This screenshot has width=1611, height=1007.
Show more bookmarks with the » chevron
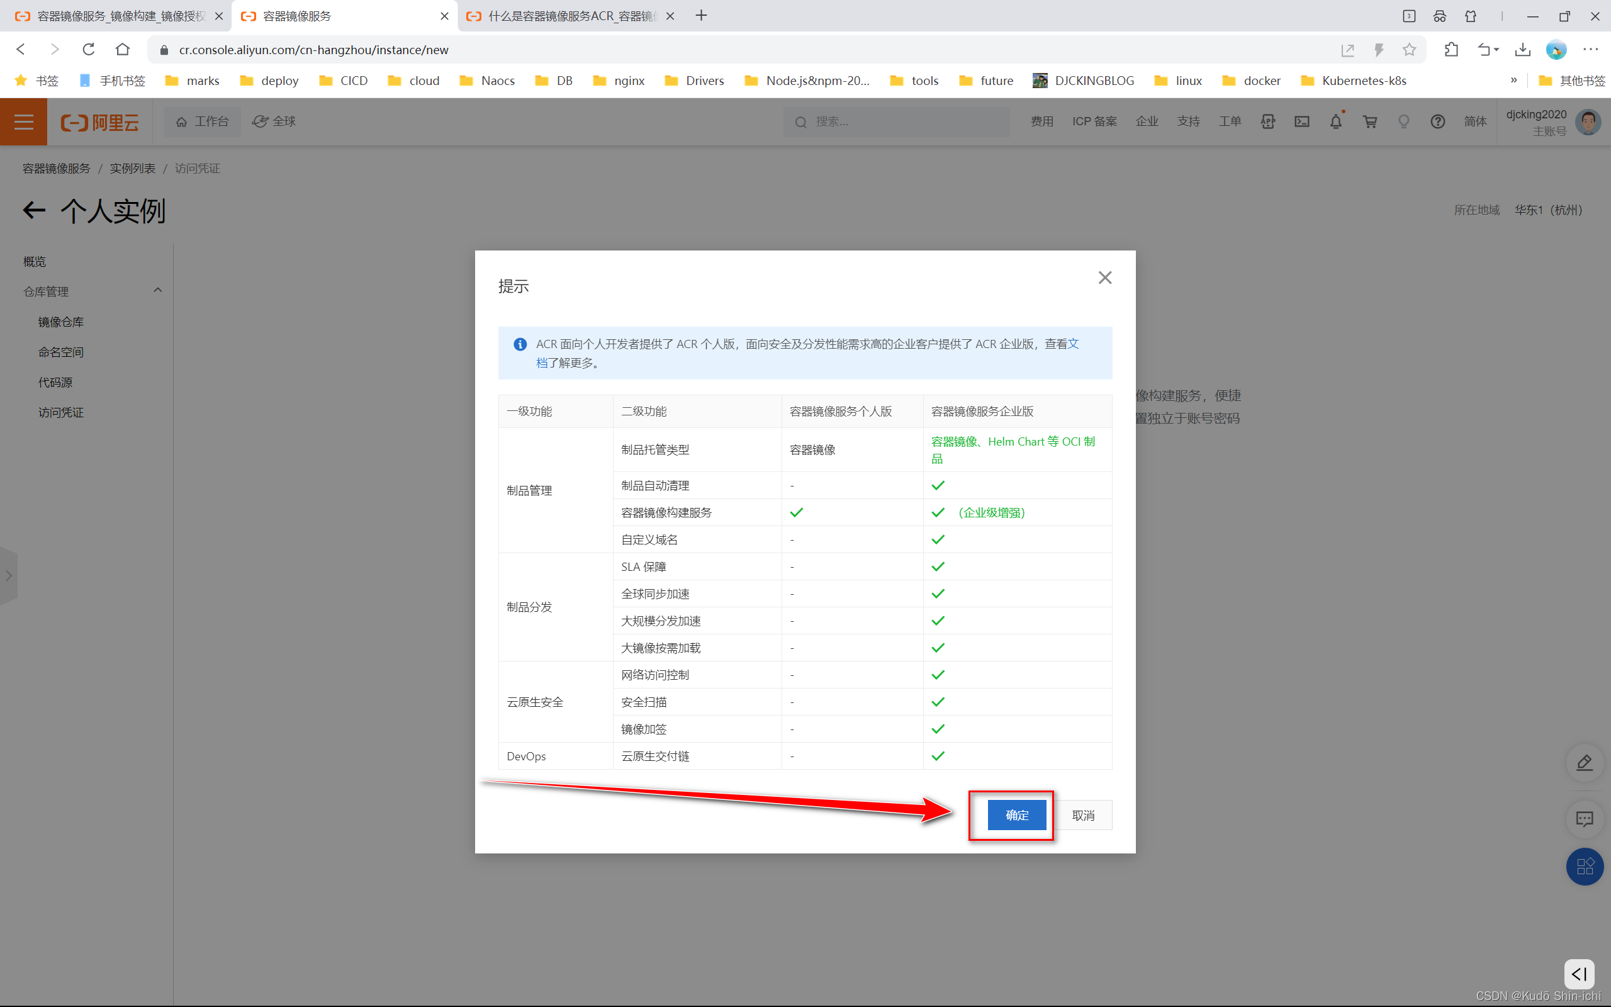coord(1513,81)
